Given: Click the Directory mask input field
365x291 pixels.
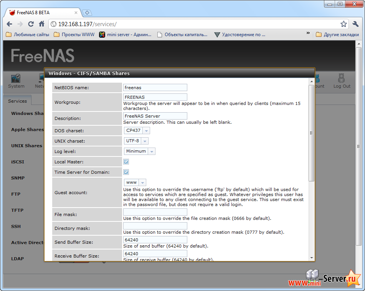Looking at the screenshot, I should coord(155,226).
